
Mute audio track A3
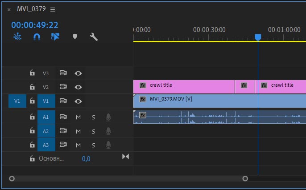pyautogui.click(x=78, y=145)
